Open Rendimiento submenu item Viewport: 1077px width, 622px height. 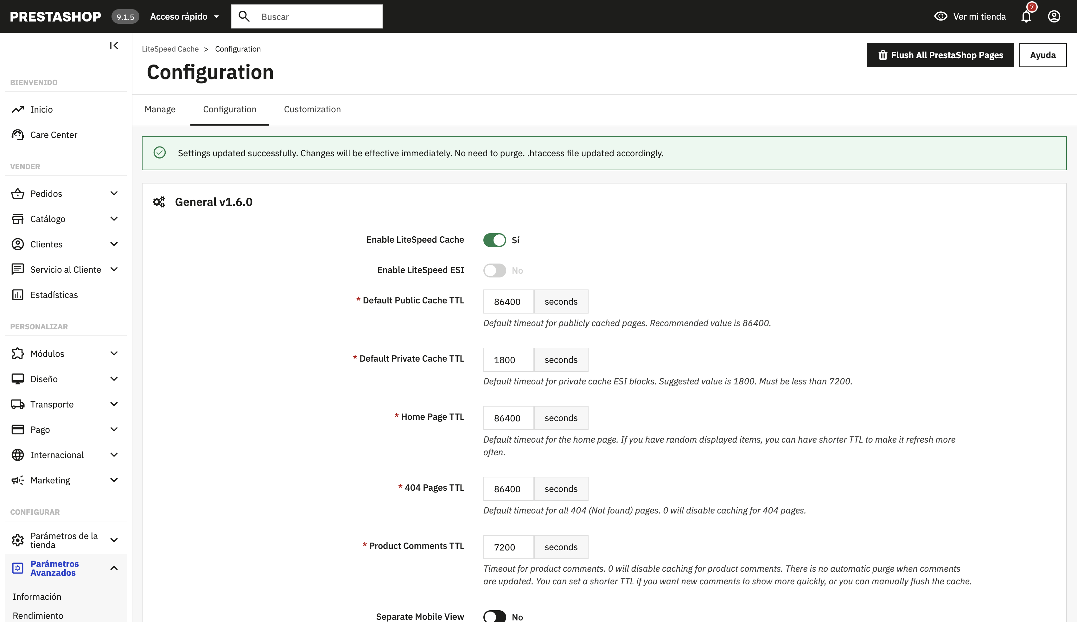point(38,615)
